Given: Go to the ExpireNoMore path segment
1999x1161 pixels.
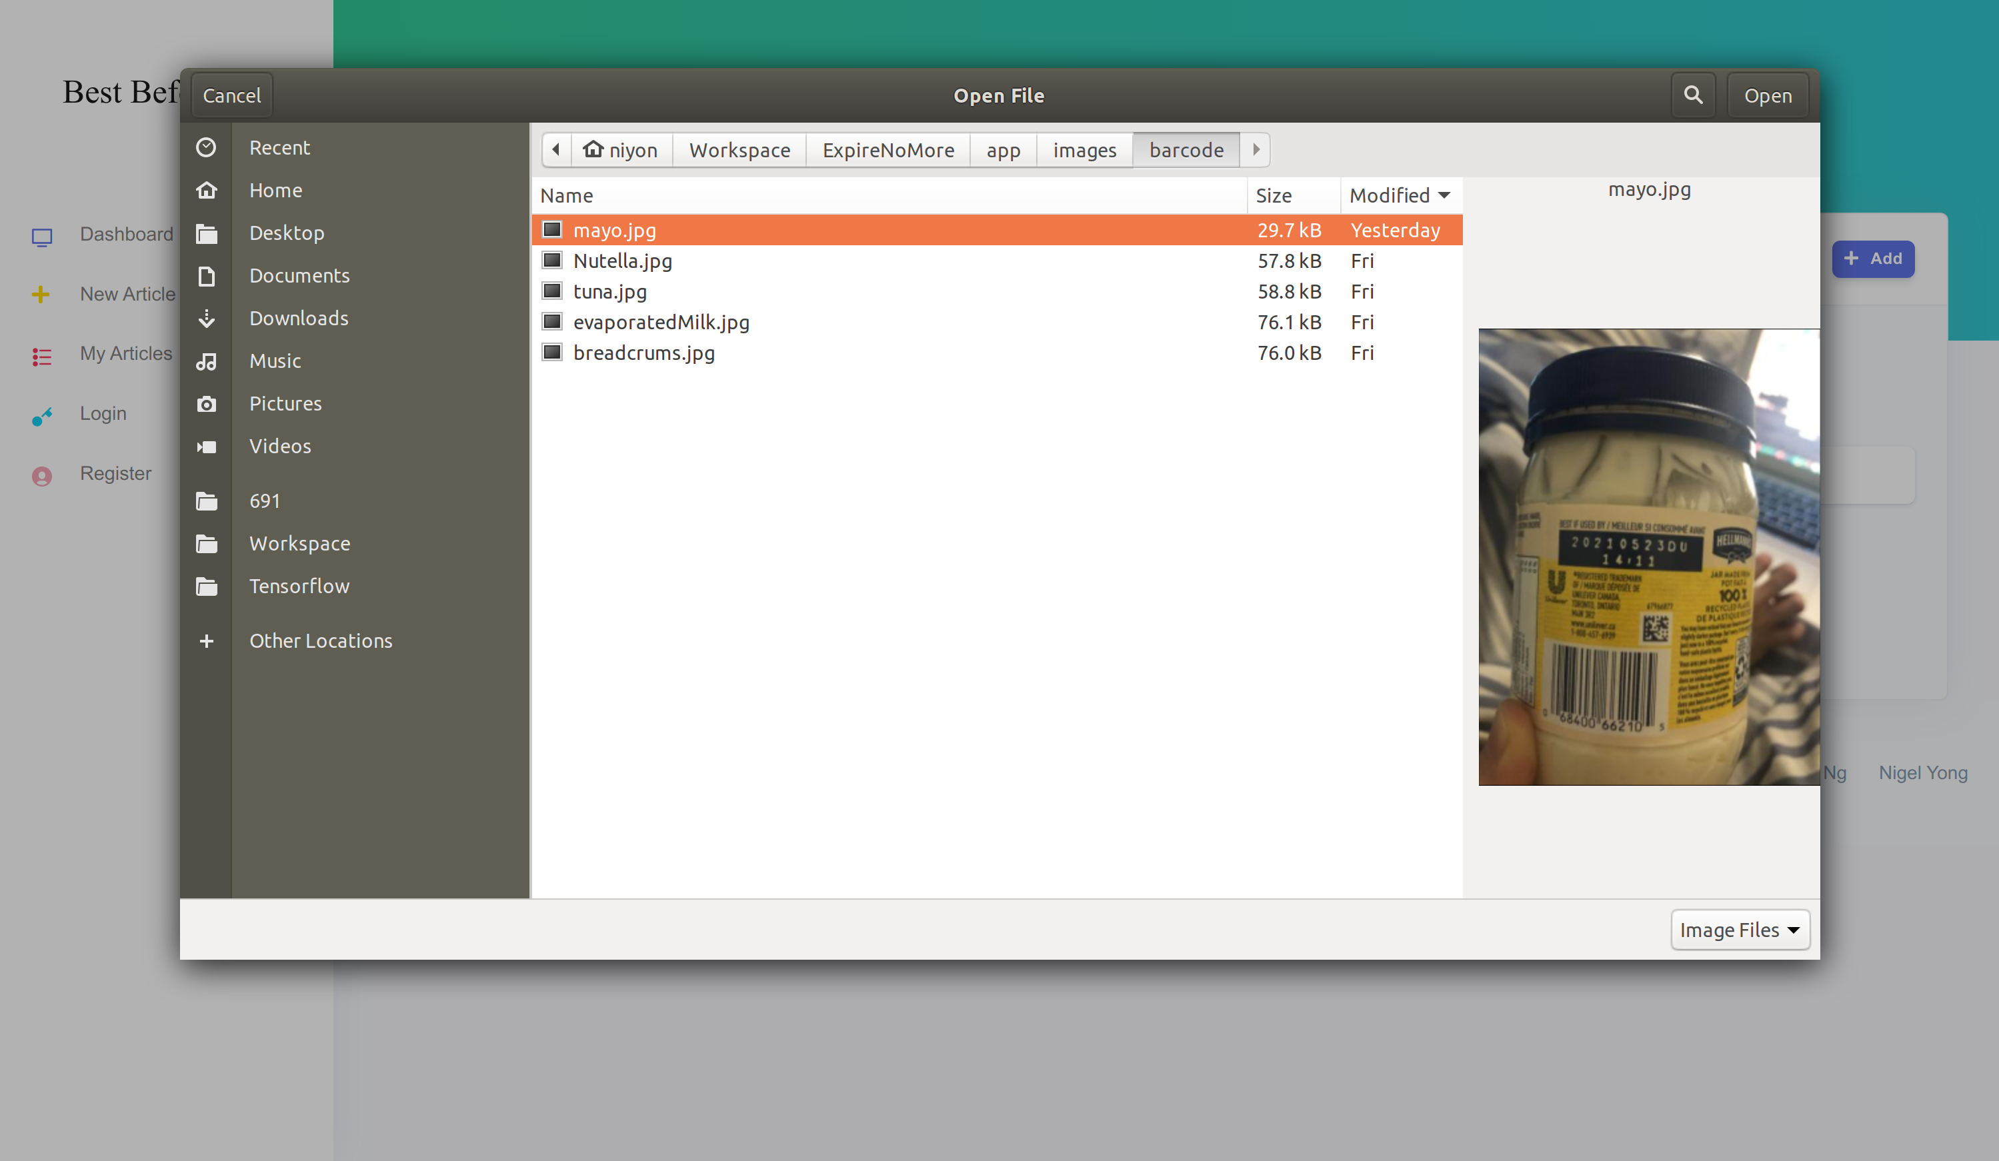Looking at the screenshot, I should [887, 150].
